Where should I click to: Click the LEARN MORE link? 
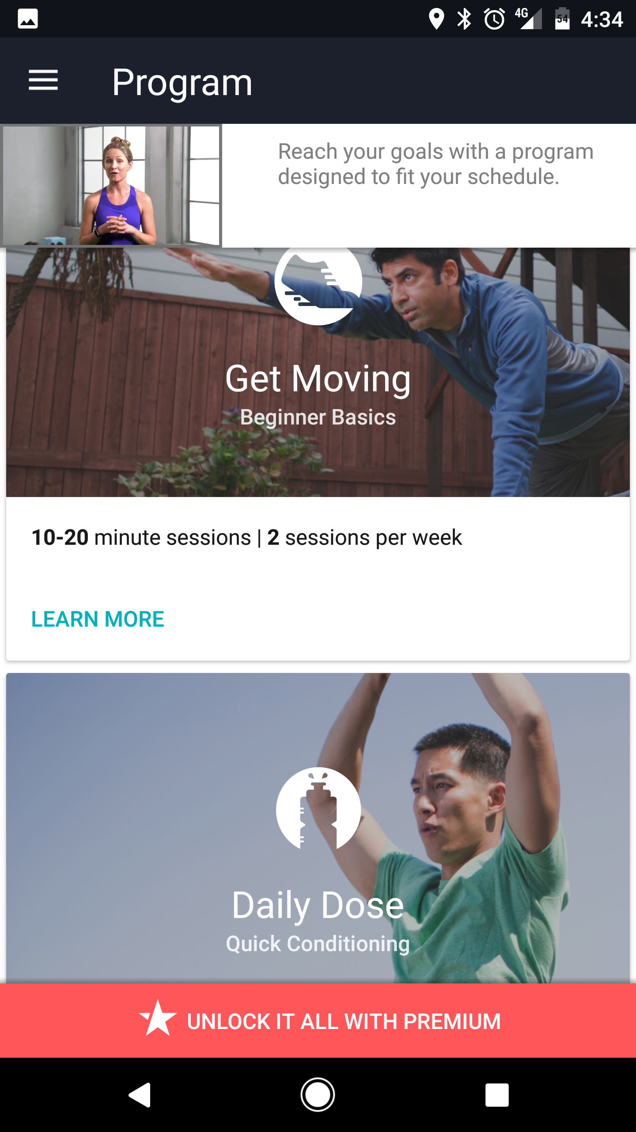click(x=98, y=619)
